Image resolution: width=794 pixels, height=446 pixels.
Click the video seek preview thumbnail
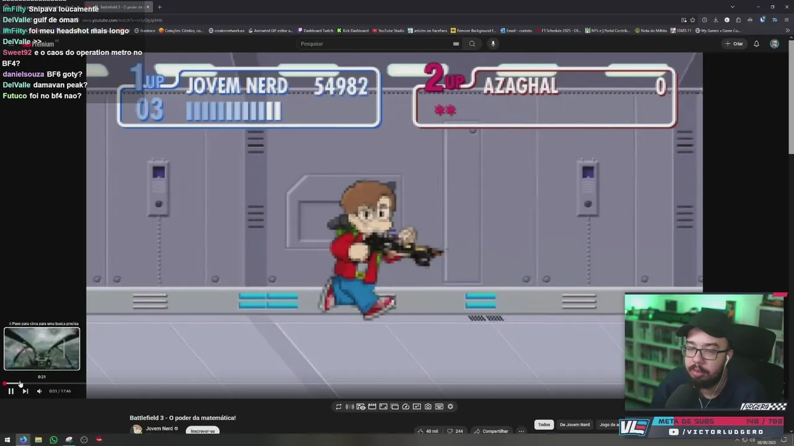[x=42, y=349]
